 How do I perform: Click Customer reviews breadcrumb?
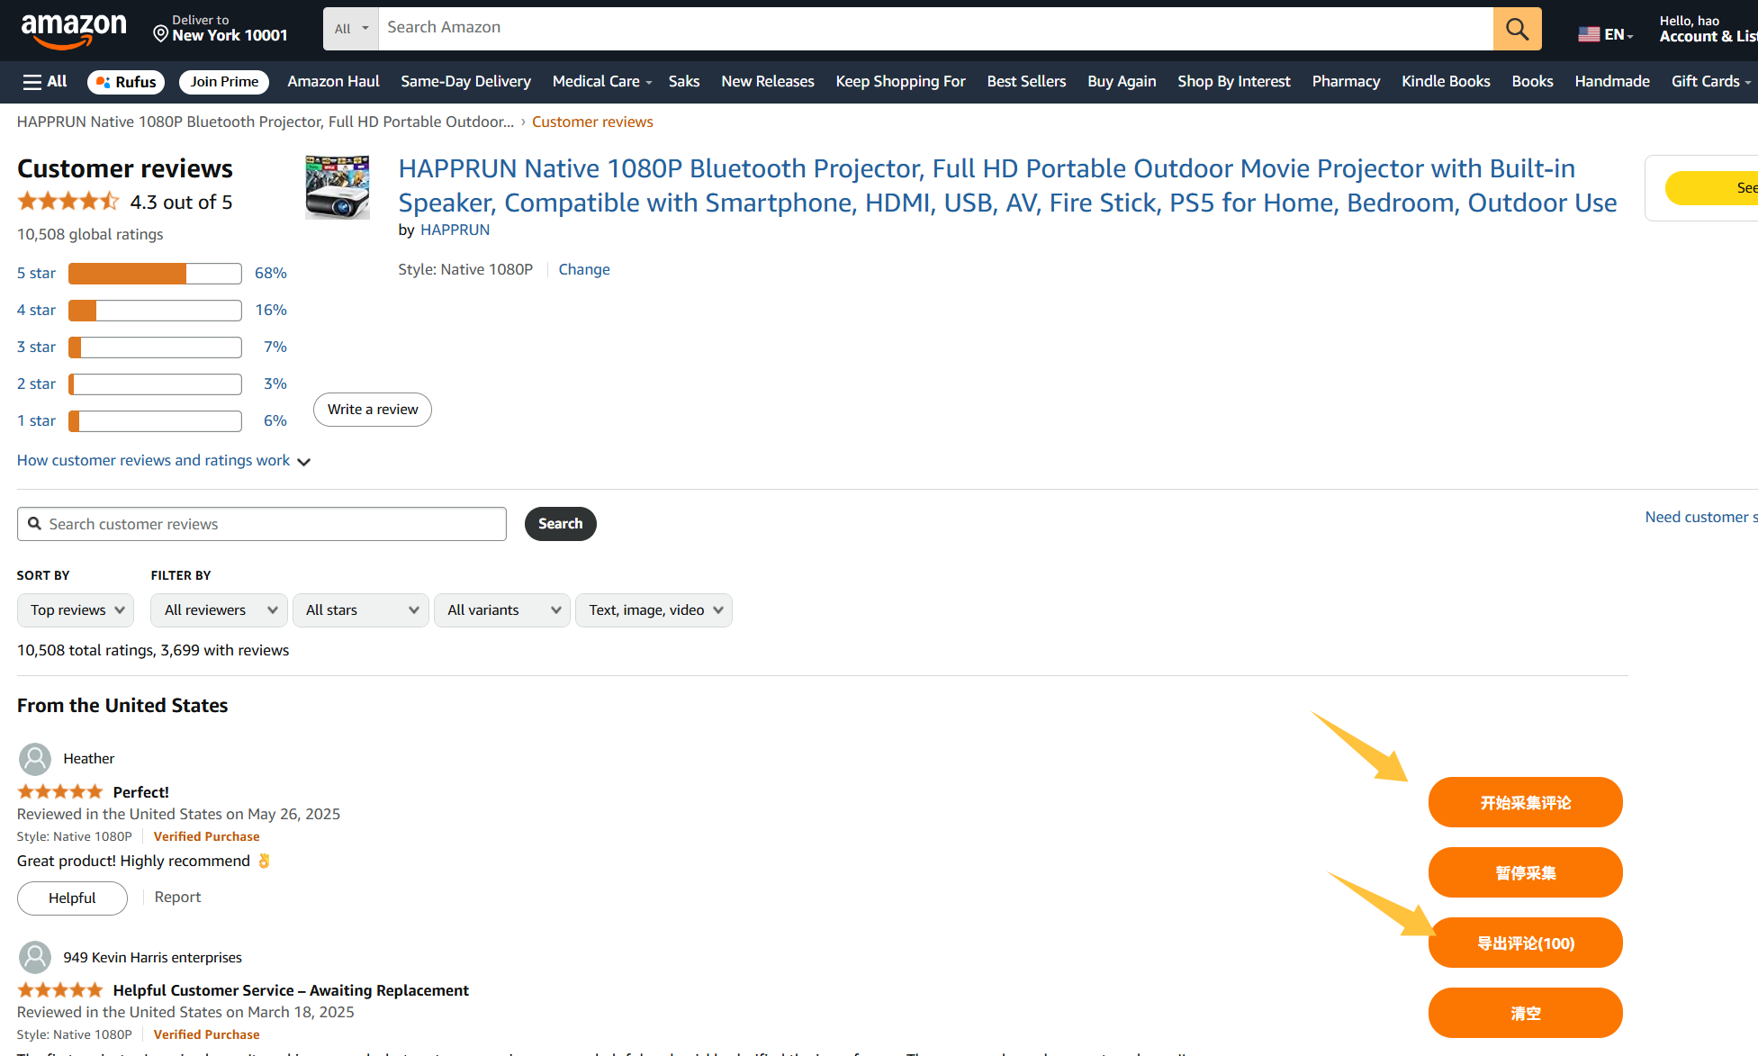(592, 122)
